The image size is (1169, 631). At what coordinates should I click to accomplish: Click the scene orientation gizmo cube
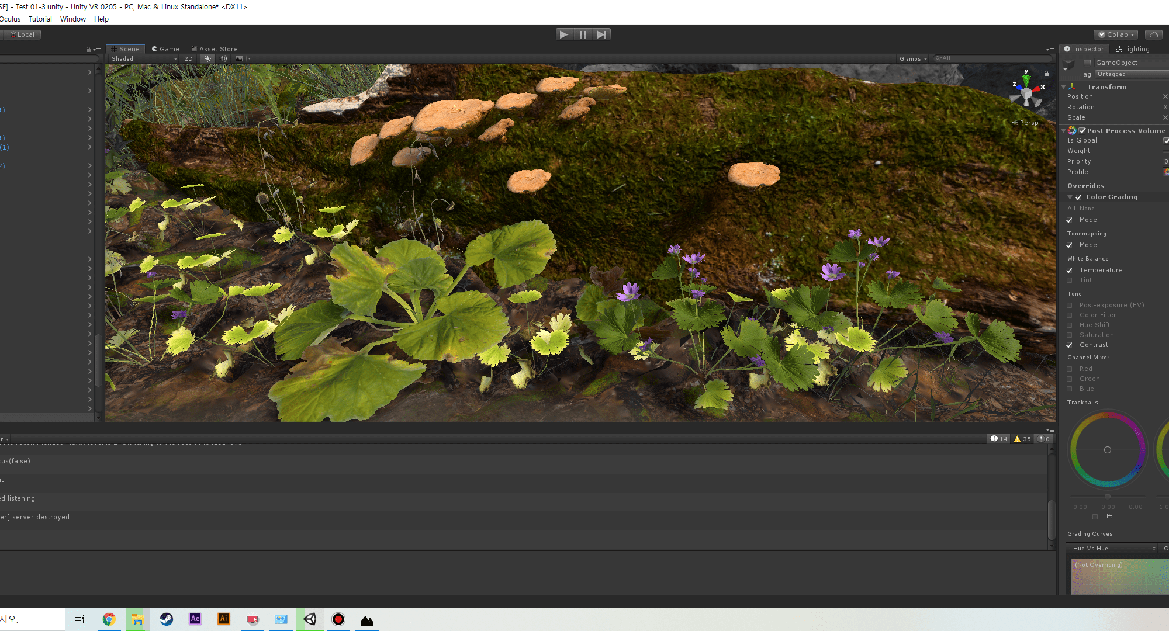[1026, 93]
